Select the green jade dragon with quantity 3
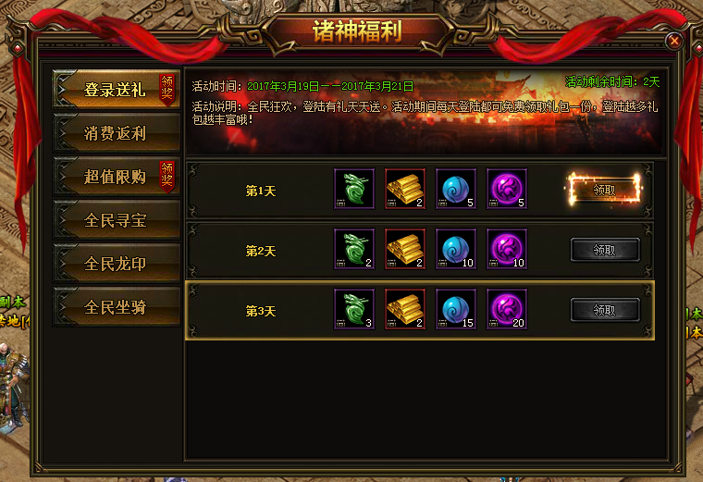Image resolution: width=703 pixels, height=482 pixels. coord(354,309)
